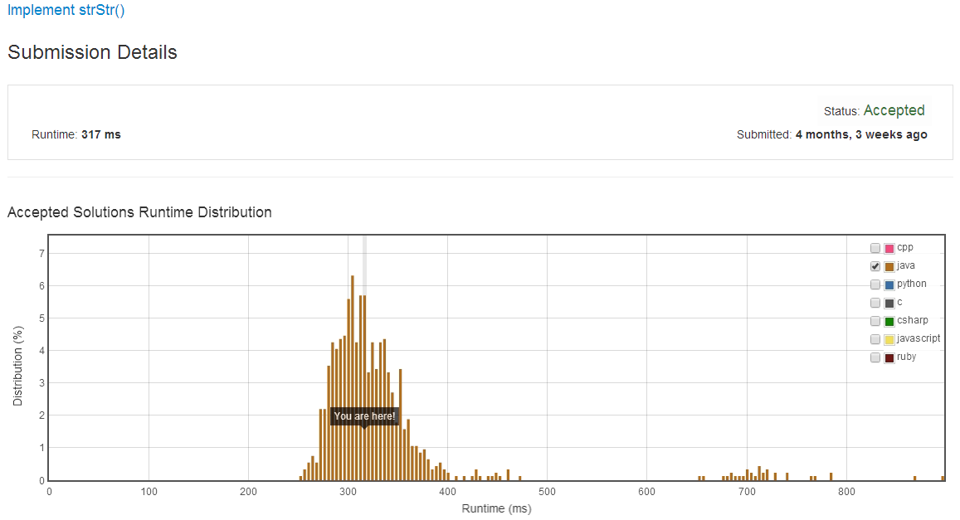Image resolution: width=960 pixels, height=520 pixels.
Task: Click the Accepted status text
Action: (x=894, y=110)
